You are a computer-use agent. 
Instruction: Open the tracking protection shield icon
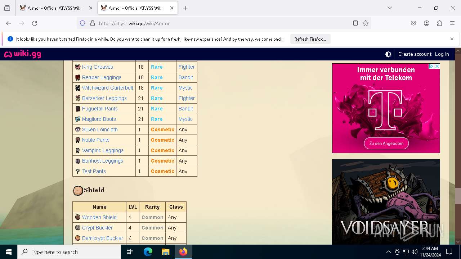click(82, 23)
